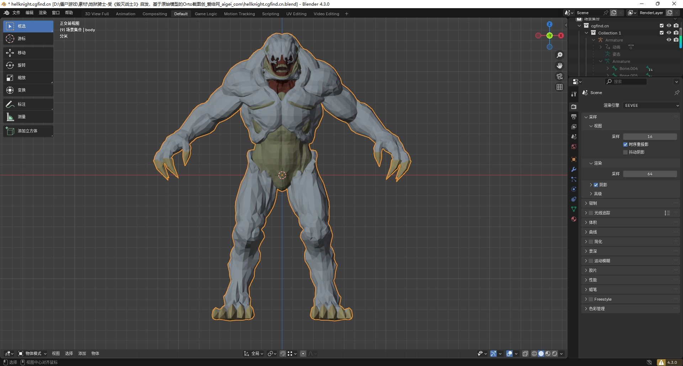Open the 渲染引擎 EEVEE dropdown
The height and width of the screenshot is (366, 683).
pyautogui.click(x=651, y=105)
